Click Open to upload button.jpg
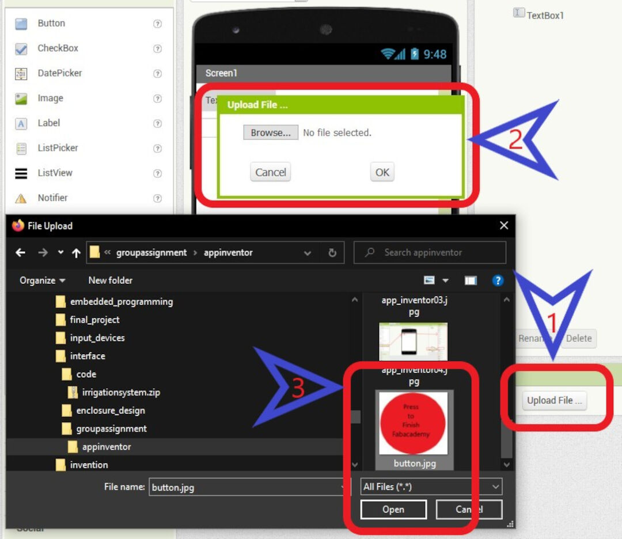622x539 pixels. [x=393, y=509]
